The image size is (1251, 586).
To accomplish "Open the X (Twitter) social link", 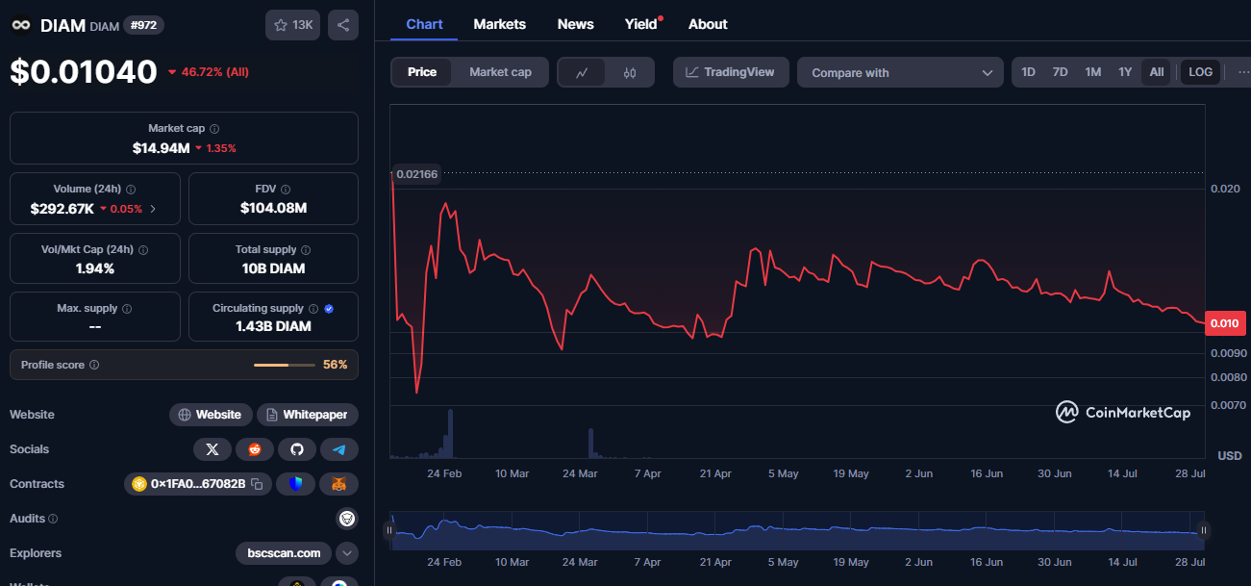I will tap(213, 449).
